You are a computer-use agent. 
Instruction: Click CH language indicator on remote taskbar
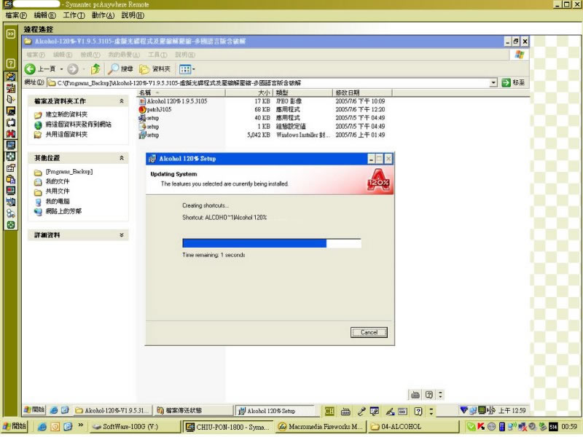[x=329, y=411]
